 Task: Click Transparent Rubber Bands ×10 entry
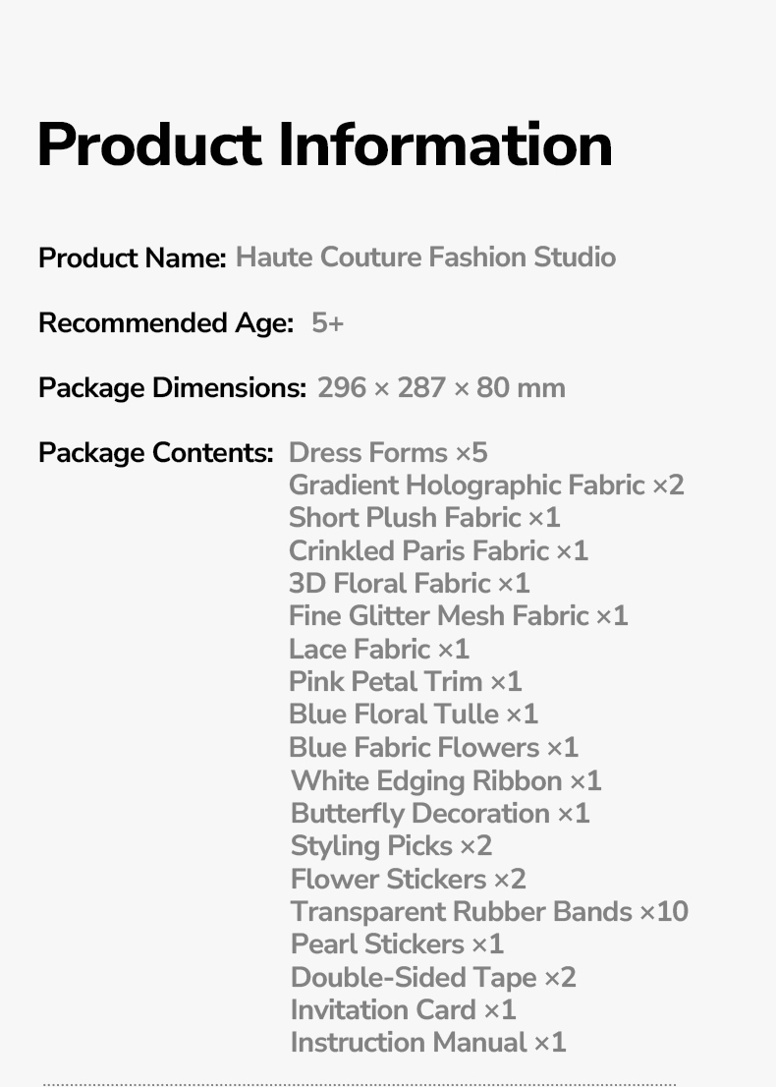(x=489, y=912)
